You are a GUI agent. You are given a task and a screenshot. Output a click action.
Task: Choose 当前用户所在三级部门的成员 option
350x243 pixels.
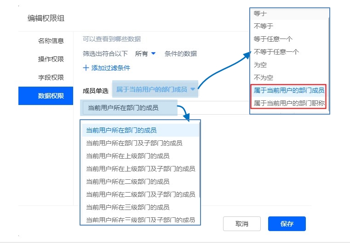tap(128, 207)
